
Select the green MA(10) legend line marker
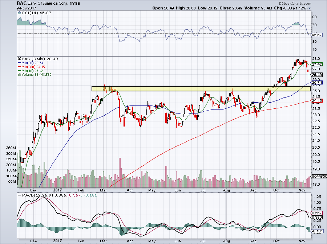[19, 71]
